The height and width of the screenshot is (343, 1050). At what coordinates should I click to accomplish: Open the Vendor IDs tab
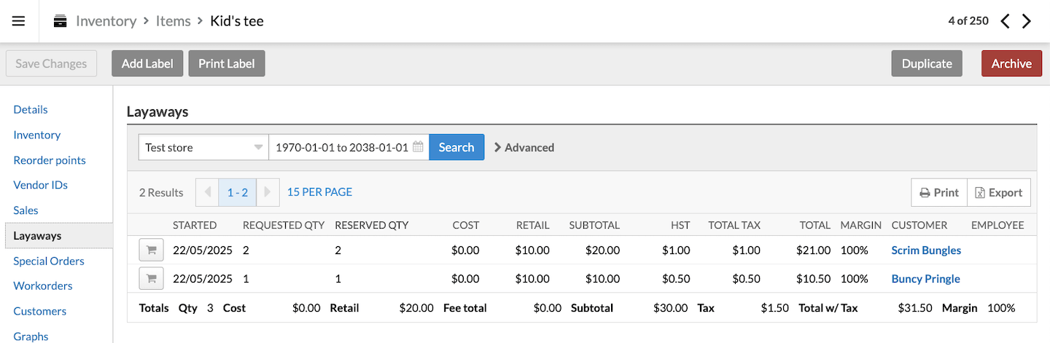tap(40, 185)
